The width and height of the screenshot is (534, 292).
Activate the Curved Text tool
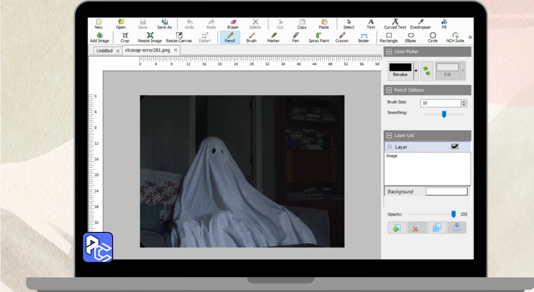tap(395, 24)
